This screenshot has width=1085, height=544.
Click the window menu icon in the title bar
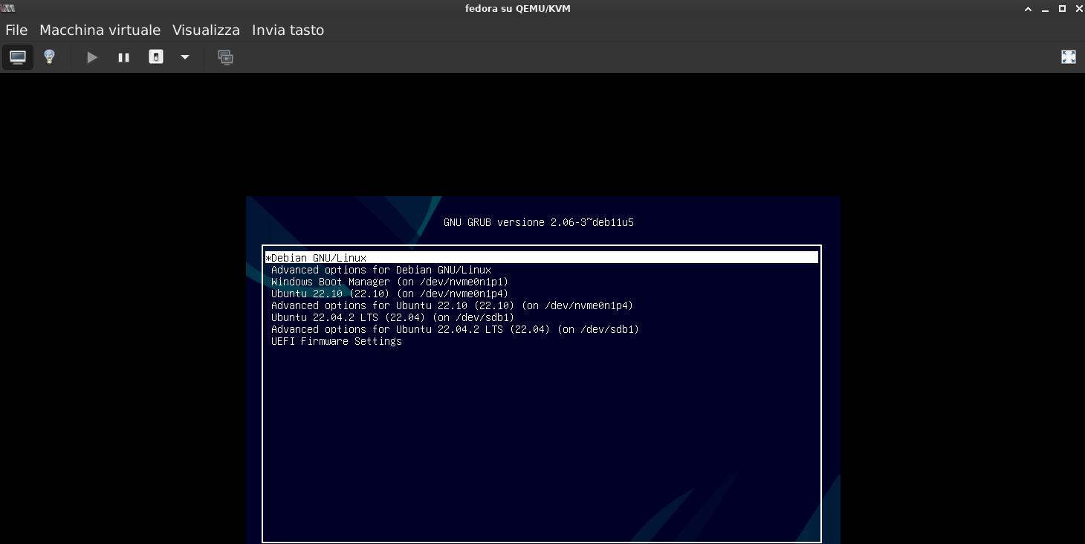[x=8, y=8]
